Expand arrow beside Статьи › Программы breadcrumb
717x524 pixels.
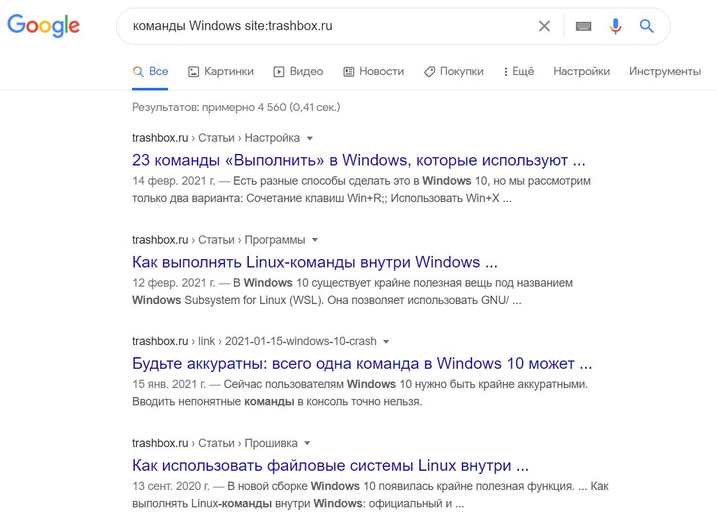(315, 240)
